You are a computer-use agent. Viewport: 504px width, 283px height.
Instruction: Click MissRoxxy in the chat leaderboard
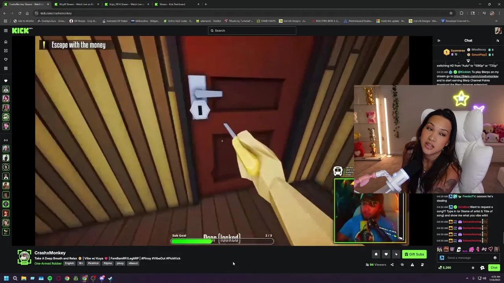tap(478, 50)
